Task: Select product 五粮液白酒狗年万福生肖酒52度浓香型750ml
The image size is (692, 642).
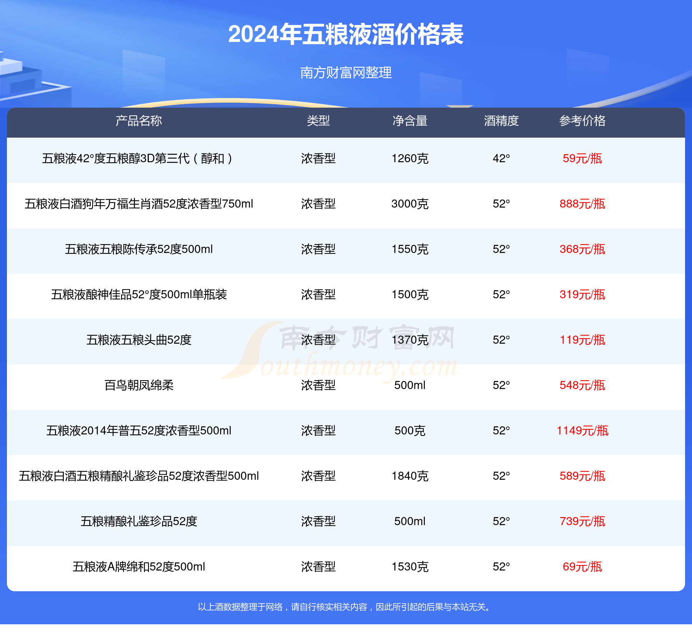Action: click(x=139, y=204)
